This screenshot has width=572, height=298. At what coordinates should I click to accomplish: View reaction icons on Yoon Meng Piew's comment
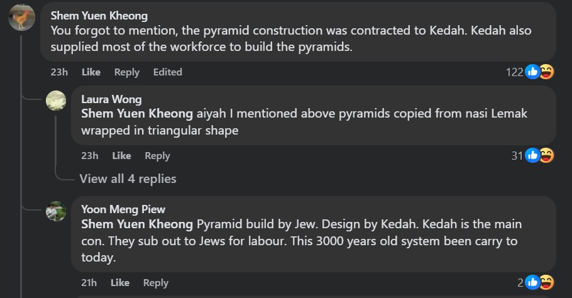[x=539, y=282]
